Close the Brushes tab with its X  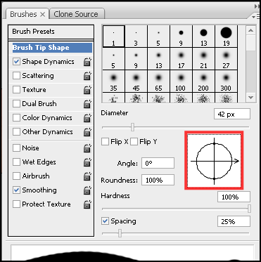(x=42, y=15)
